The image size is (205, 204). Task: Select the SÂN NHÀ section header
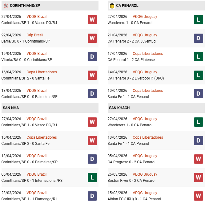tap(11, 108)
